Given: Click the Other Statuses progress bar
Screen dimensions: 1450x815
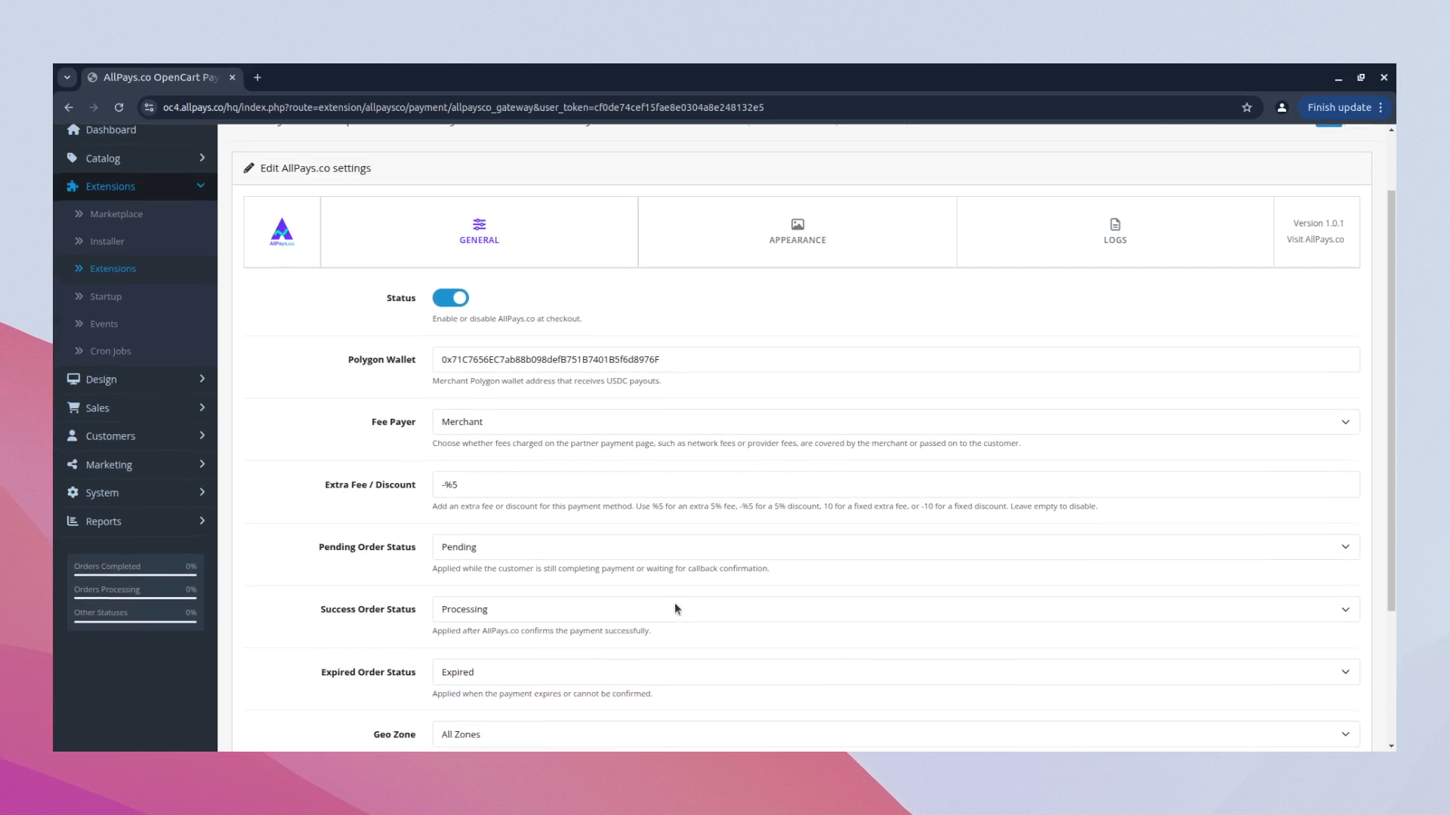Looking at the screenshot, I should click(x=135, y=622).
